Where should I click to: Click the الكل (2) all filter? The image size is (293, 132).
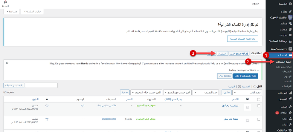tap(257, 87)
